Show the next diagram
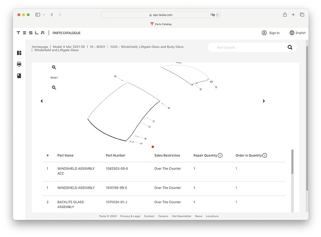Viewport: 321px width, 237px height. (x=264, y=101)
